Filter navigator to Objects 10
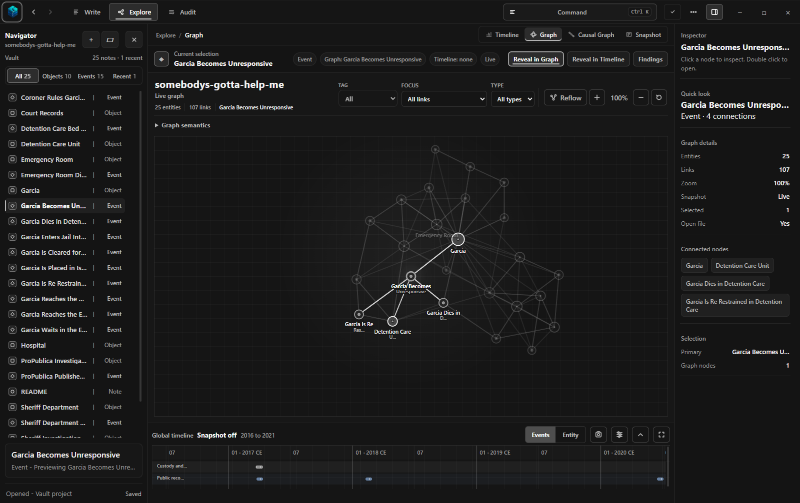The height and width of the screenshot is (503, 800). point(56,76)
